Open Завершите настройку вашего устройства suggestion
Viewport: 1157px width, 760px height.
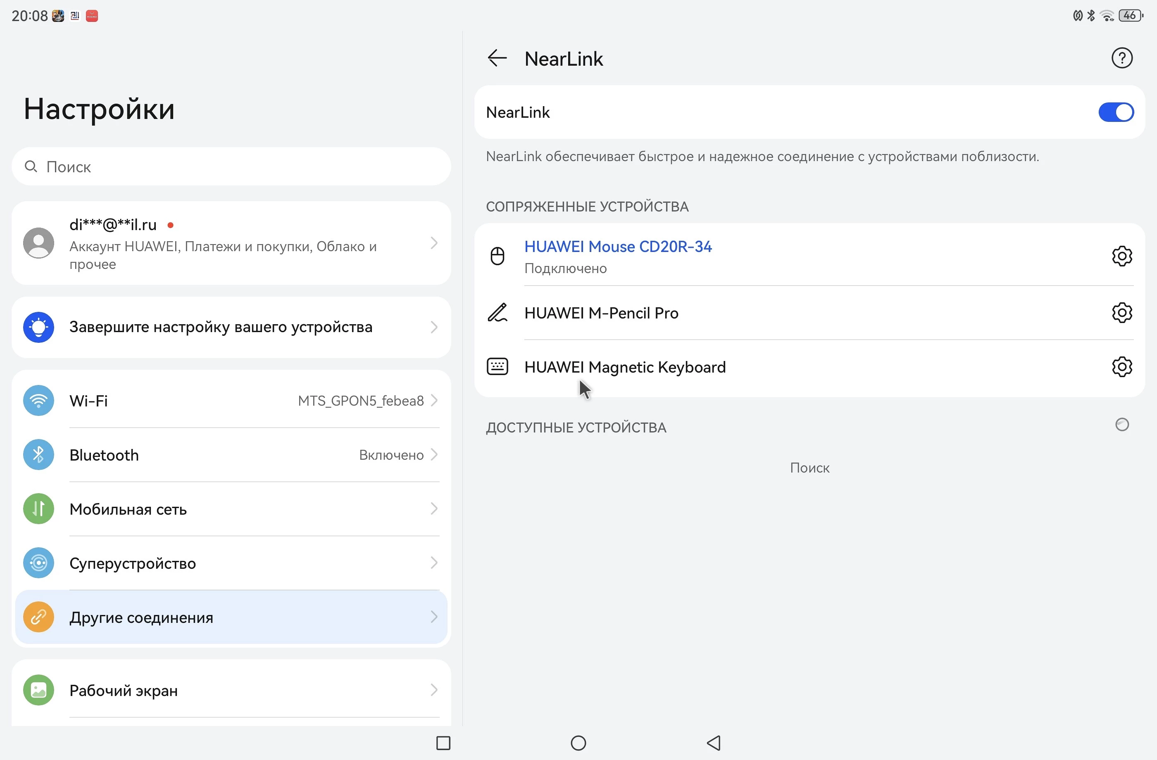point(231,327)
